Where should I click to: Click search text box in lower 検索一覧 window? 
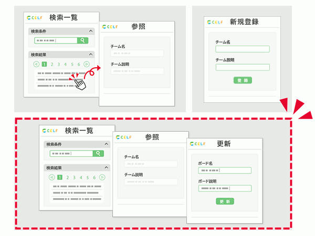pos(71,154)
